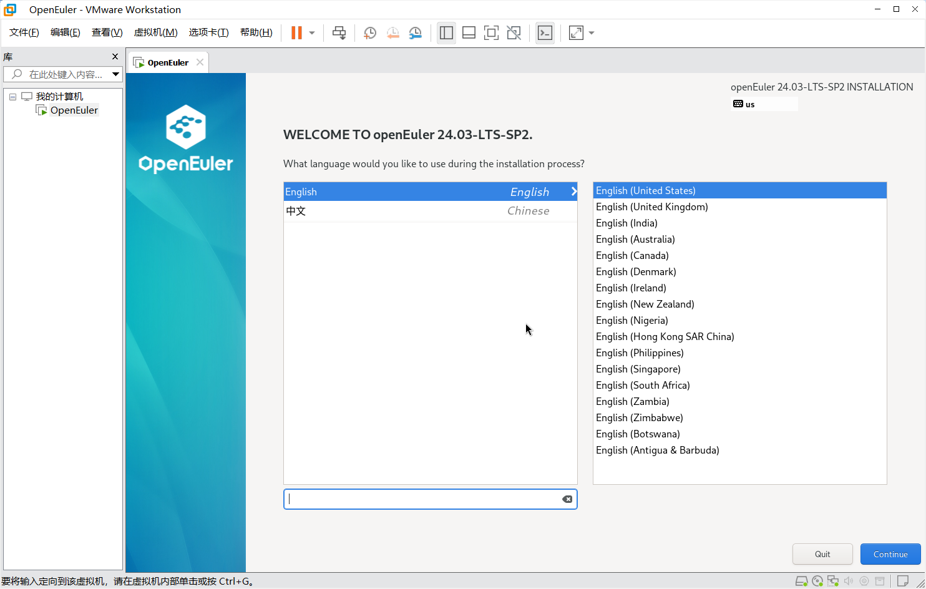This screenshot has width=926, height=589.
Task: Open the 帮助(H) menu
Action: [x=256, y=32]
